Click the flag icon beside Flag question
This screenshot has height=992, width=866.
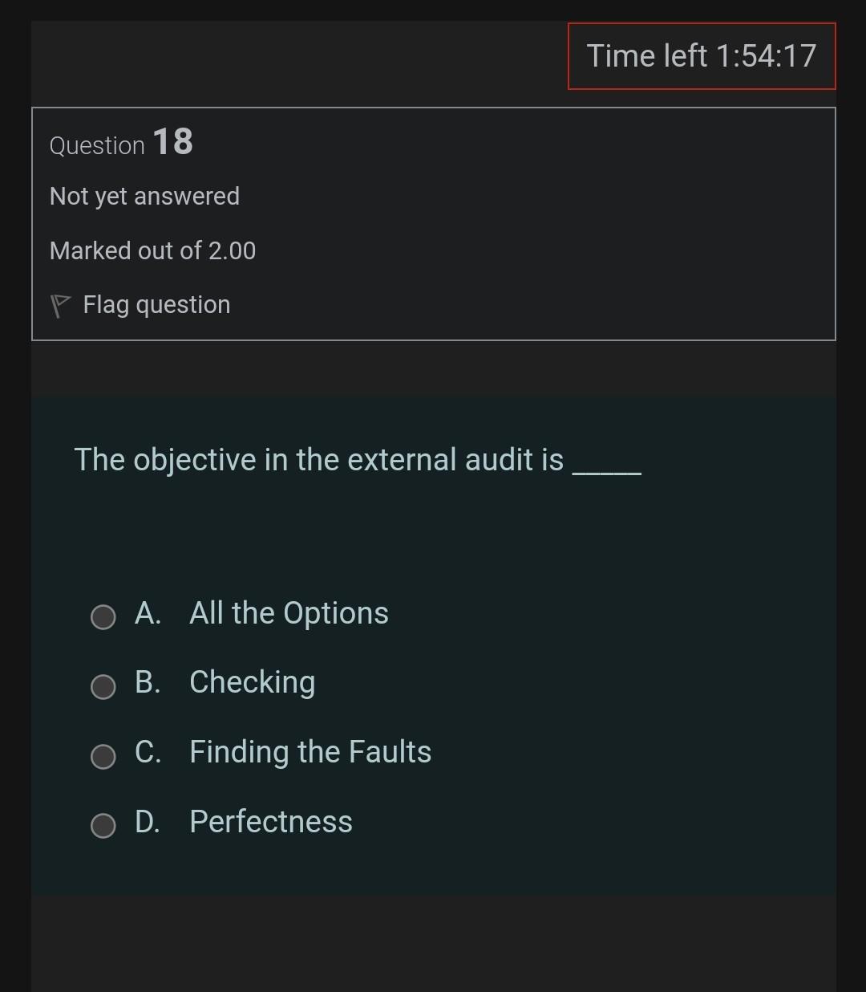click(60, 306)
